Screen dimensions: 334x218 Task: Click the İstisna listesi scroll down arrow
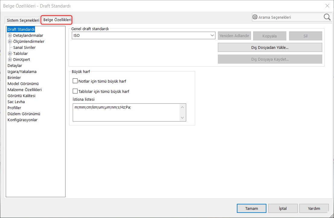(x=182, y=118)
